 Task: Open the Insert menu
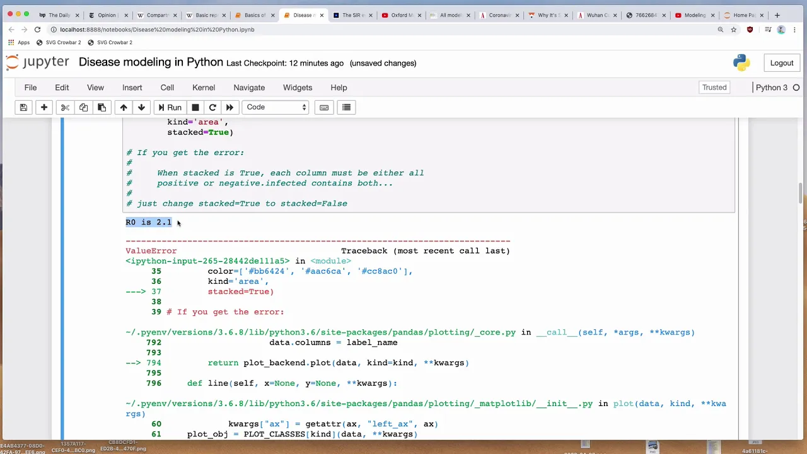[132, 88]
